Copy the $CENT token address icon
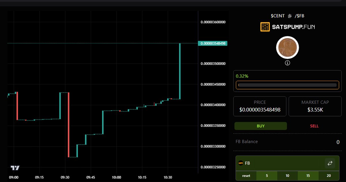346x182 pixels. (x=290, y=16)
